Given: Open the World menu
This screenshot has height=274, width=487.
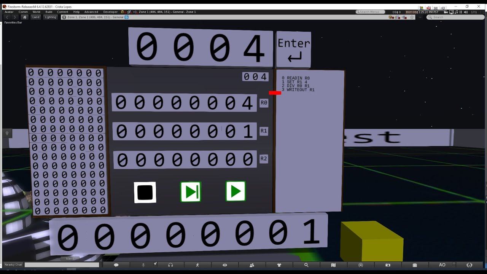Looking at the screenshot, I should (x=36, y=12).
